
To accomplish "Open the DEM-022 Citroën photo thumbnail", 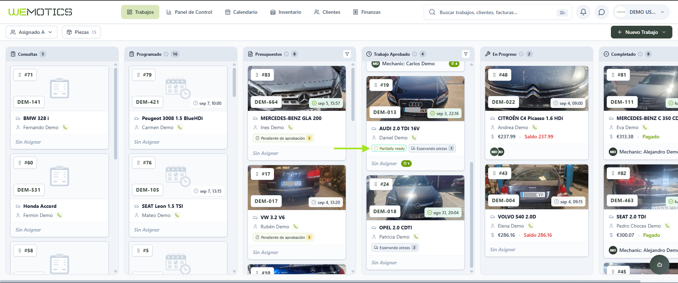I will coord(537,88).
